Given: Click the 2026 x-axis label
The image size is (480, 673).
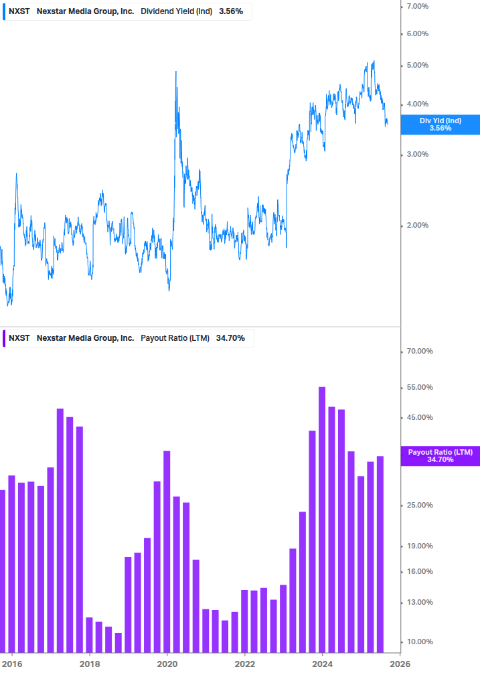Looking at the screenshot, I should coord(400,664).
